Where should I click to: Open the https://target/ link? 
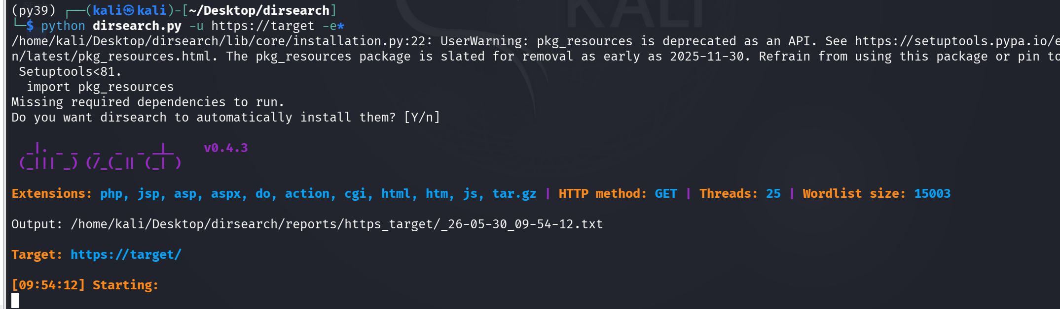pos(126,255)
